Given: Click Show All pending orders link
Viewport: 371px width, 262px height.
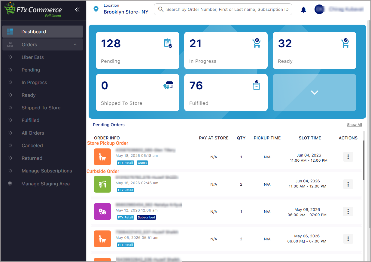Looking at the screenshot, I should point(354,125).
